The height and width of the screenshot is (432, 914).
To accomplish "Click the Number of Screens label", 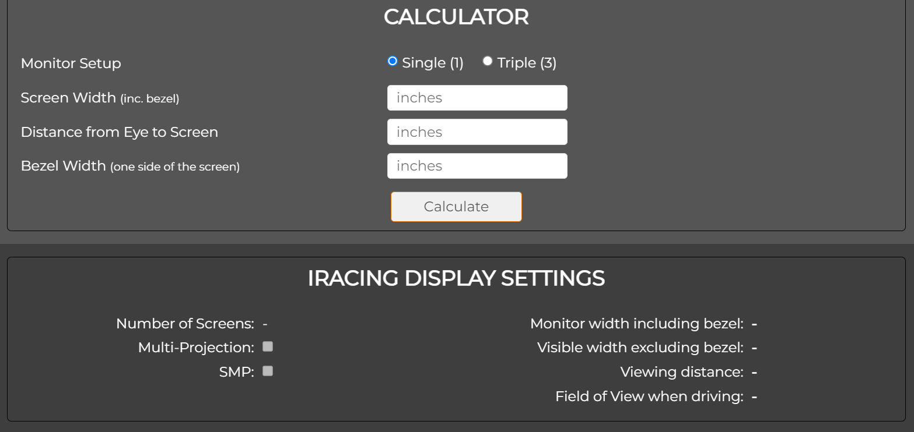I will [x=185, y=324].
